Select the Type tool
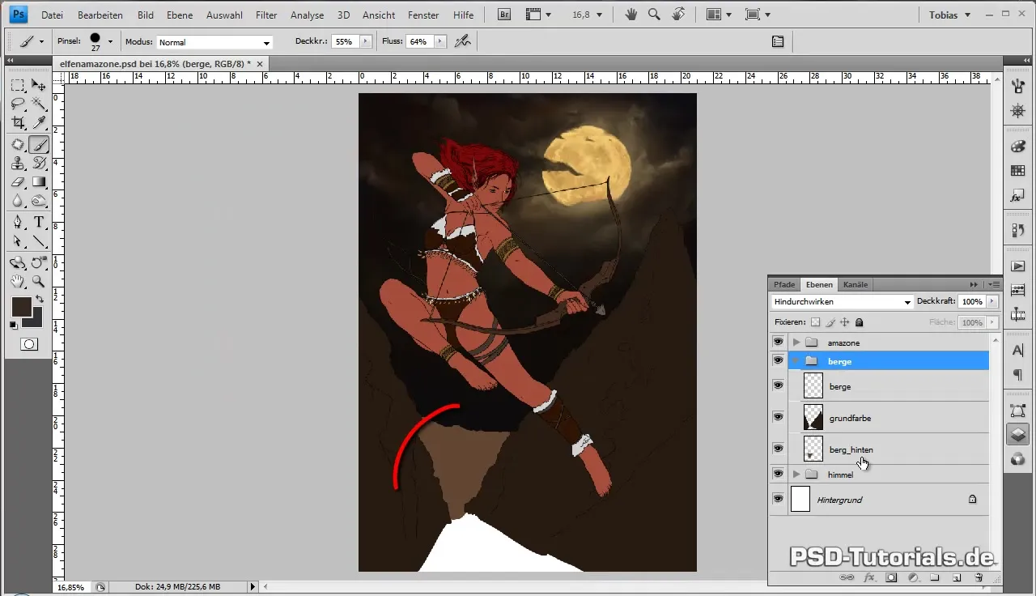This screenshot has width=1036, height=596. (x=38, y=223)
